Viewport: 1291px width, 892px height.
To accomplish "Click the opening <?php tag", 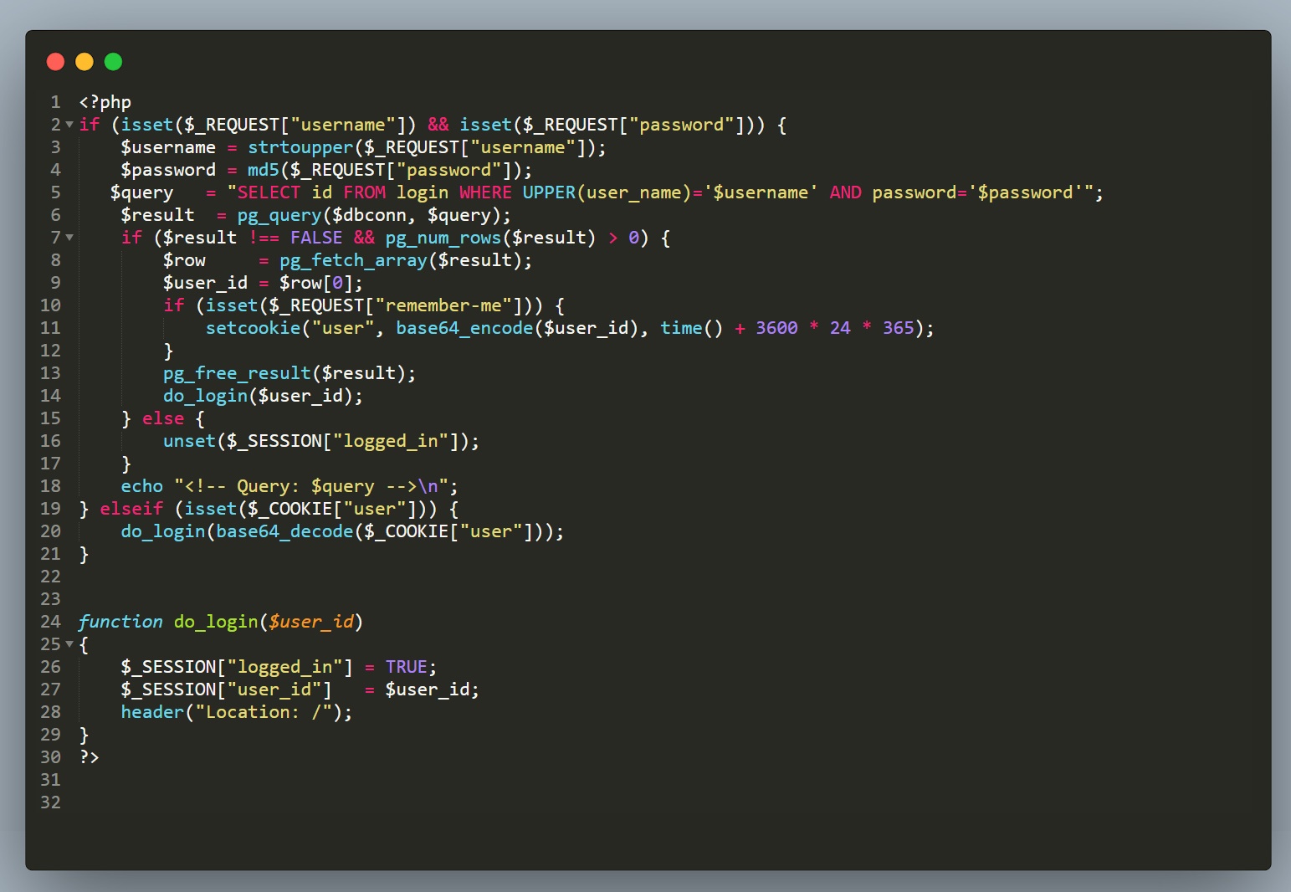I will [105, 102].
